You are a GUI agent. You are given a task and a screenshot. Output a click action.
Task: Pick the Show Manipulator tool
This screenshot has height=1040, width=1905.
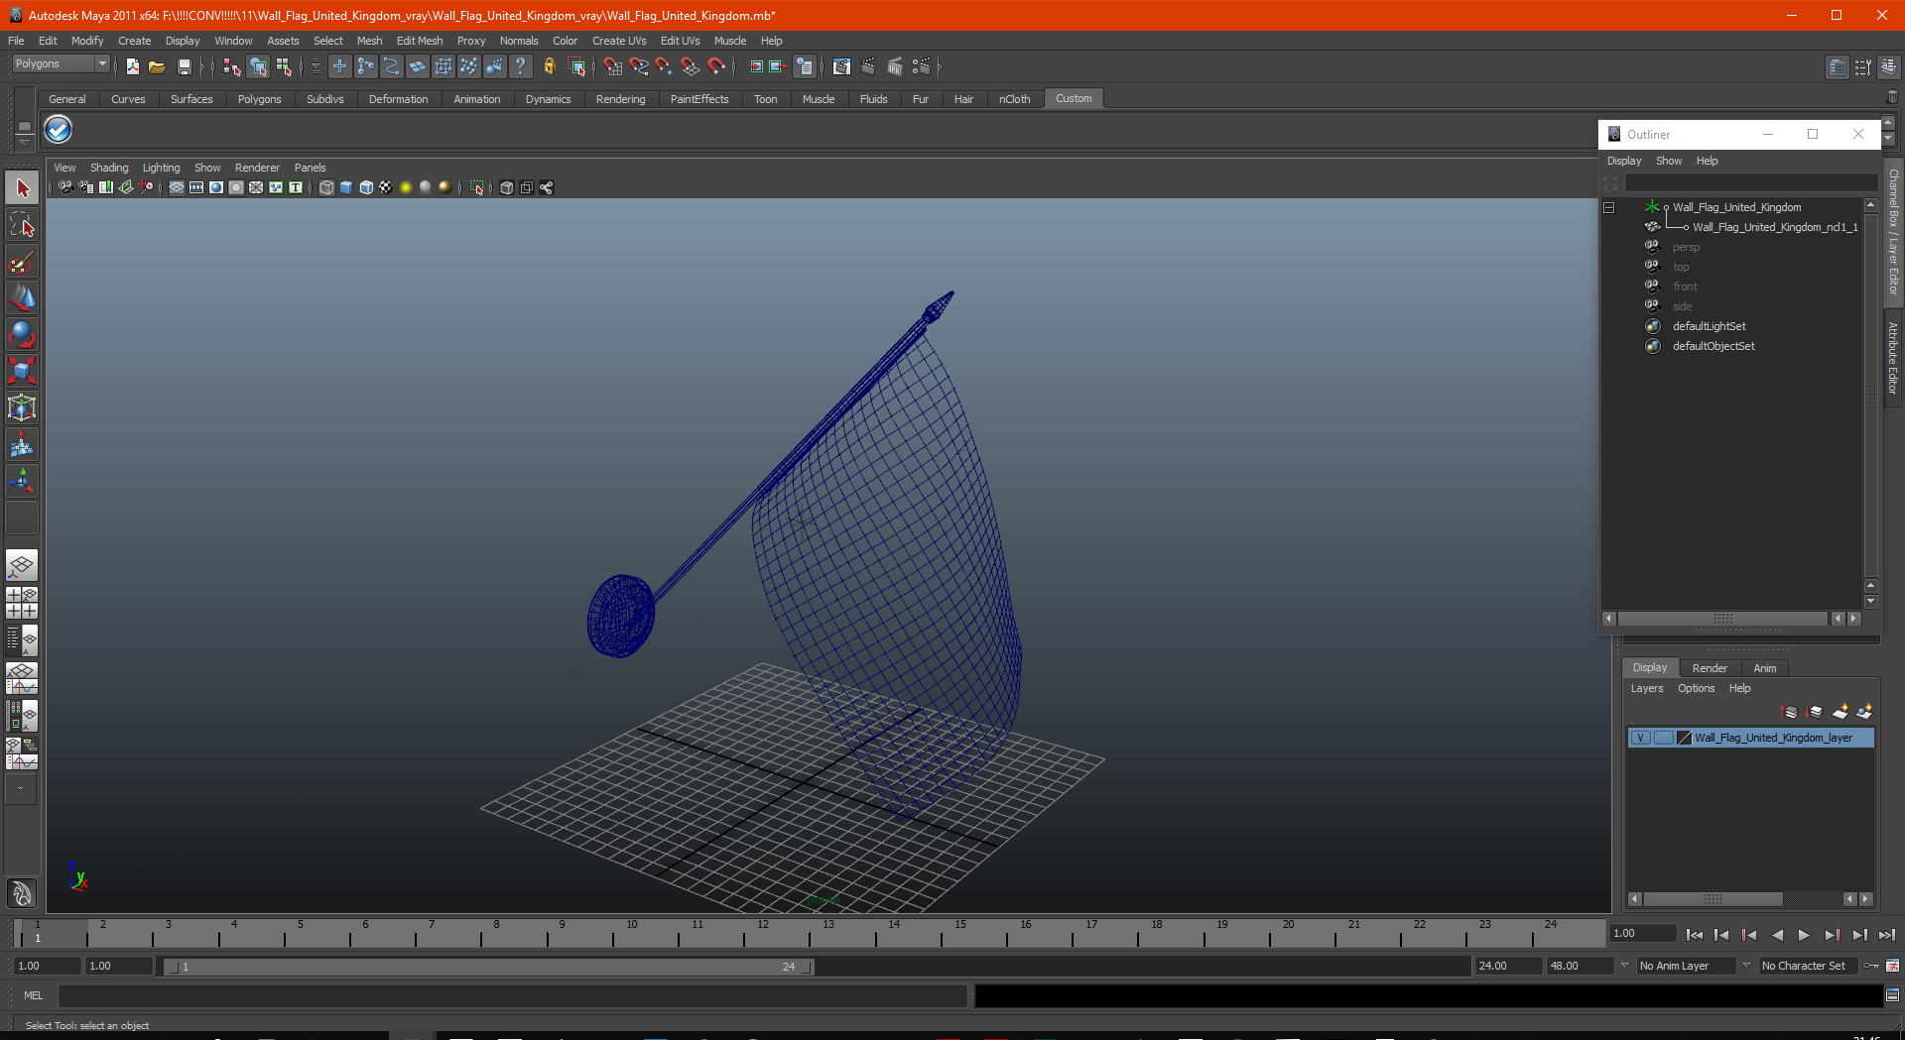click(22, 482)
